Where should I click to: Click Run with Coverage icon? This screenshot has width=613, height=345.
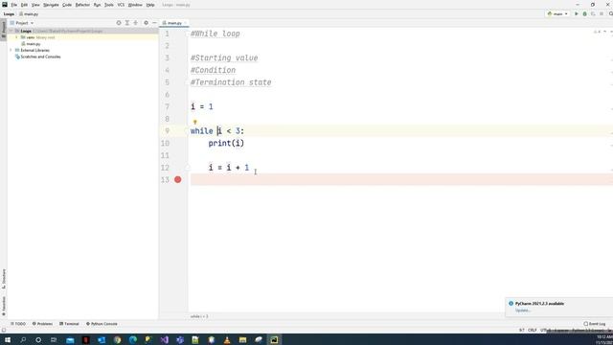pyautogui.click(x=593, y=14)
